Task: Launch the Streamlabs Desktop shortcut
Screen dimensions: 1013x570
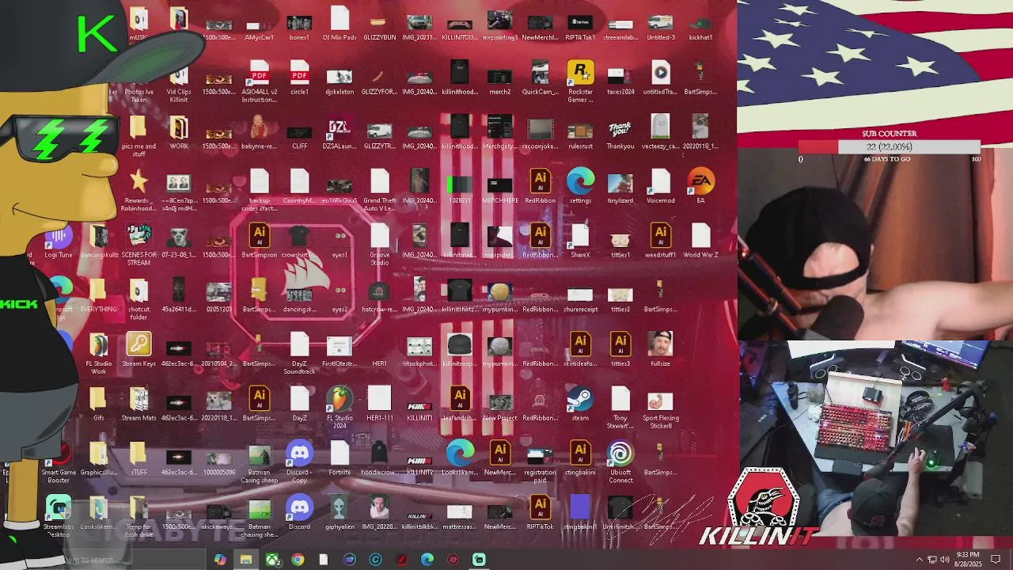Action: pos(59,507)
